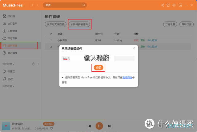Viewport: 197px width, 132px height.
Task: Click 更新 in plugin row 2
Action: [x=143, y=47]
